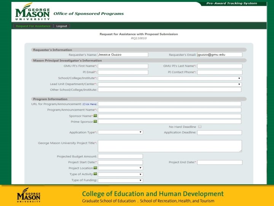Focus the Requester's Name field

pos(123,55)
